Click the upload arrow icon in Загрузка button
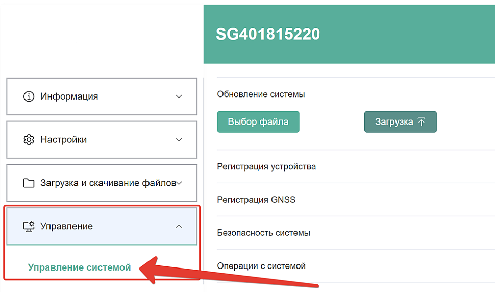This screenshot has width=495, height=292. [x=422, y=122]
